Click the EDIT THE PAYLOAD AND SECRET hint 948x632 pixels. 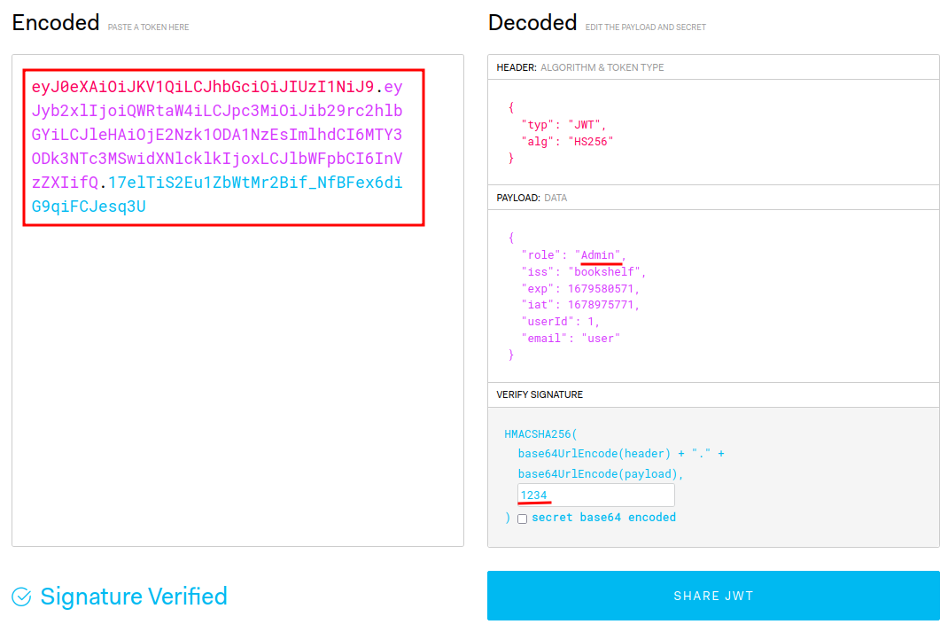pyautogui.click(x=645, y=27)
